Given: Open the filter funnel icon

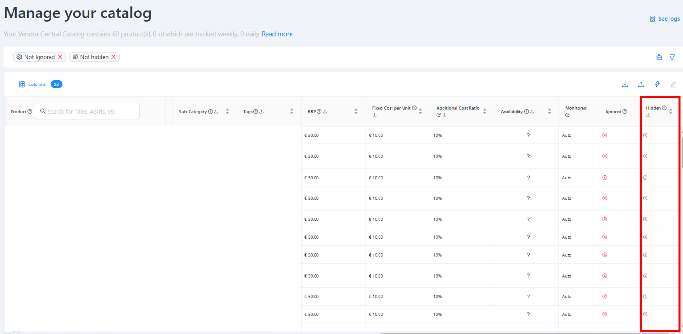Looking at the screenshot, I should pos(672,57).
